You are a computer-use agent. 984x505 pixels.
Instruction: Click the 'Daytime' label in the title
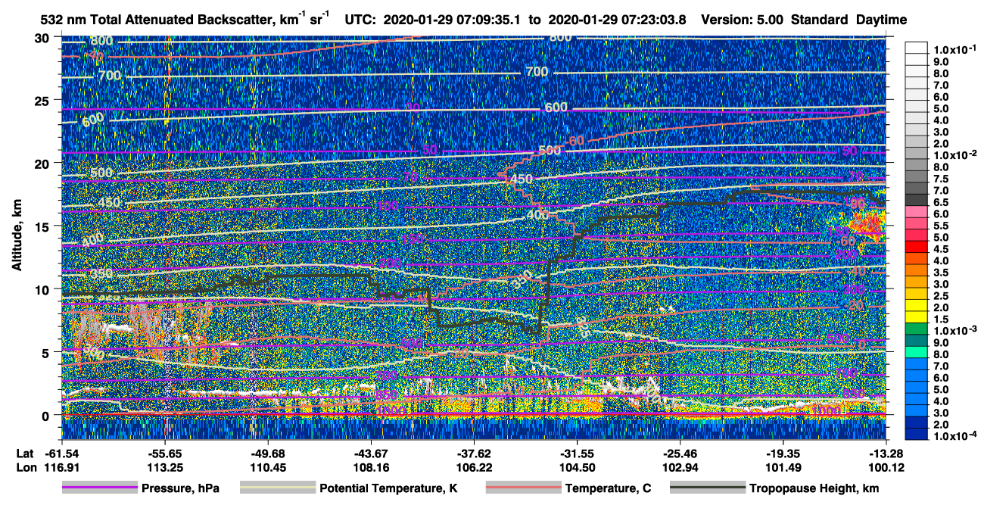(881, 19)
